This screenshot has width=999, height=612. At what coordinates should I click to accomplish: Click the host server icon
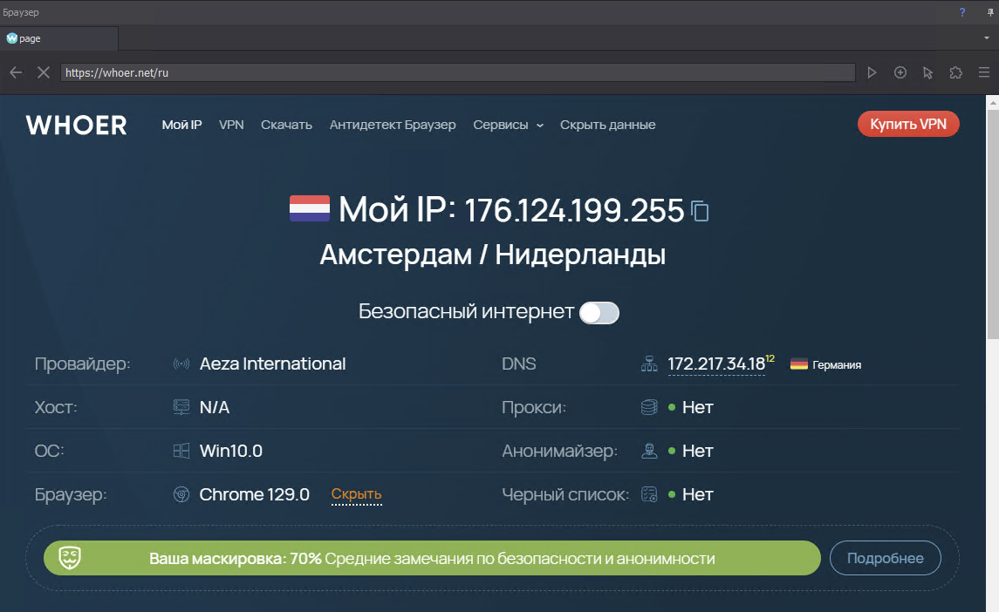click(x=181, y=407)
